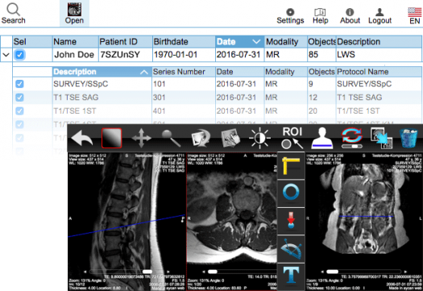Image resolution: width=423 pixels, height=291 pixels.
Task: Select the windowing gradient tool
Action: [x=111, y=138]
